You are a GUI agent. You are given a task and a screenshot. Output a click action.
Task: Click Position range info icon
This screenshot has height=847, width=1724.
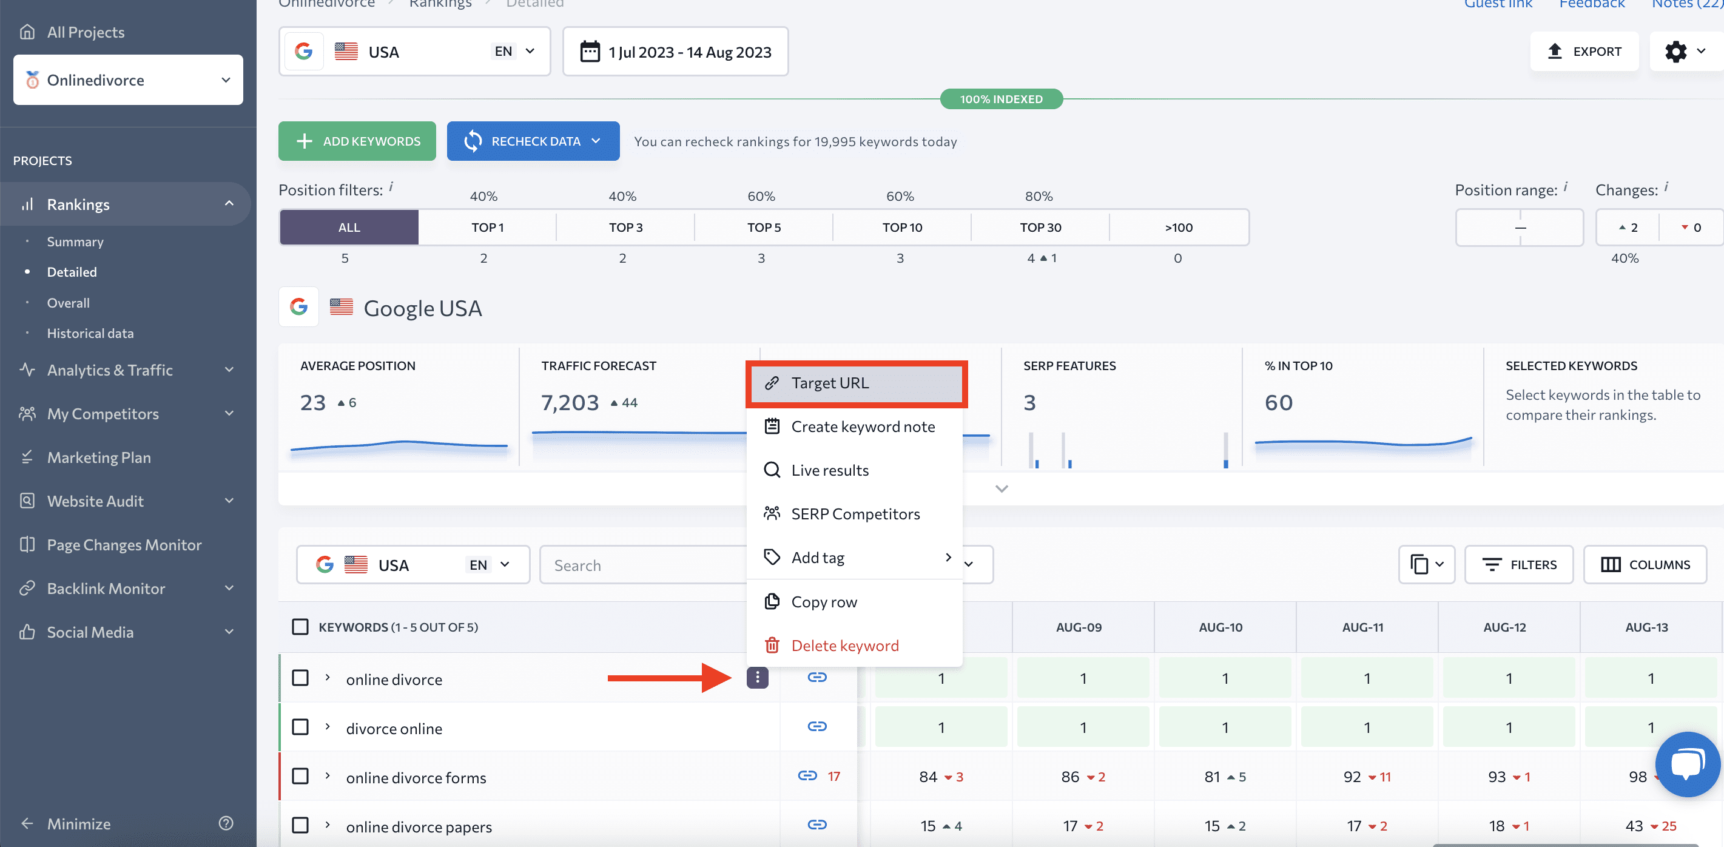click(x=1566, y=187)
